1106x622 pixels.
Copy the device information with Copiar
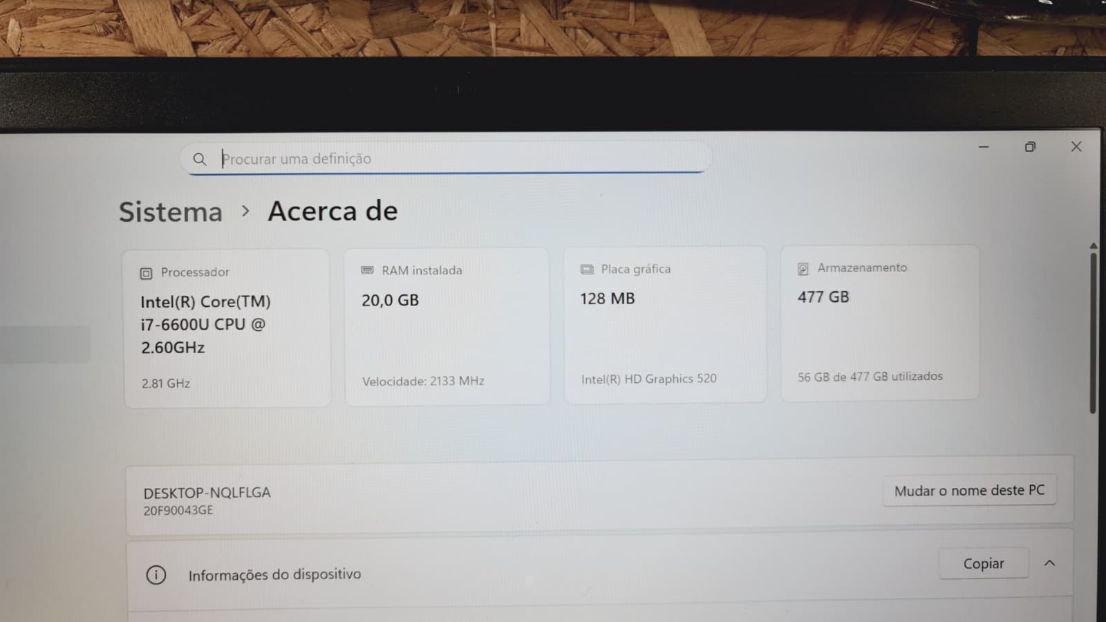(984, 564)
